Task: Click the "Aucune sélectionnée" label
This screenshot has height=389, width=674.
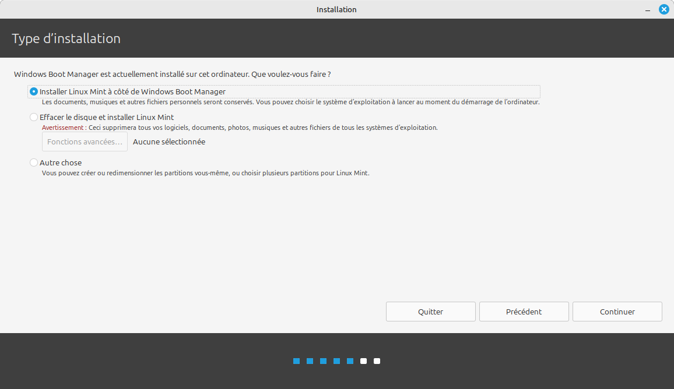Action: pyautogui.click(x=169, y=142)
